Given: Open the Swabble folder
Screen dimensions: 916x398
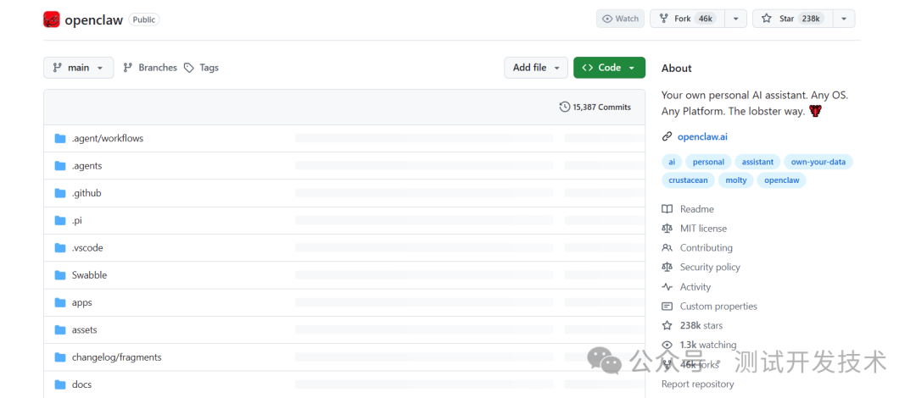Looking at the screenshot, I should click(x=89, y=275).
